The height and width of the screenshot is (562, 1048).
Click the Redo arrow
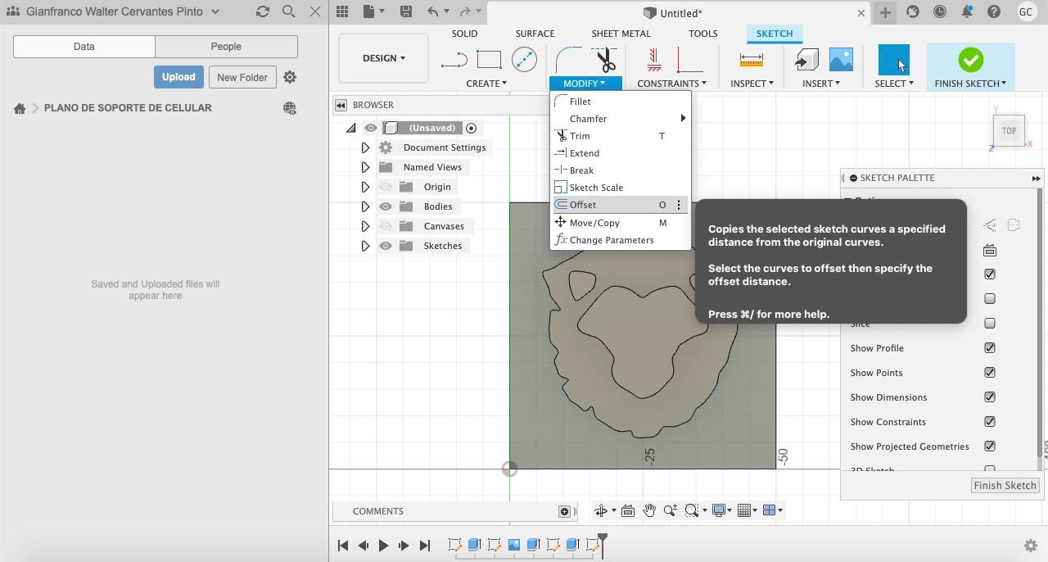[x=465, y=12]
